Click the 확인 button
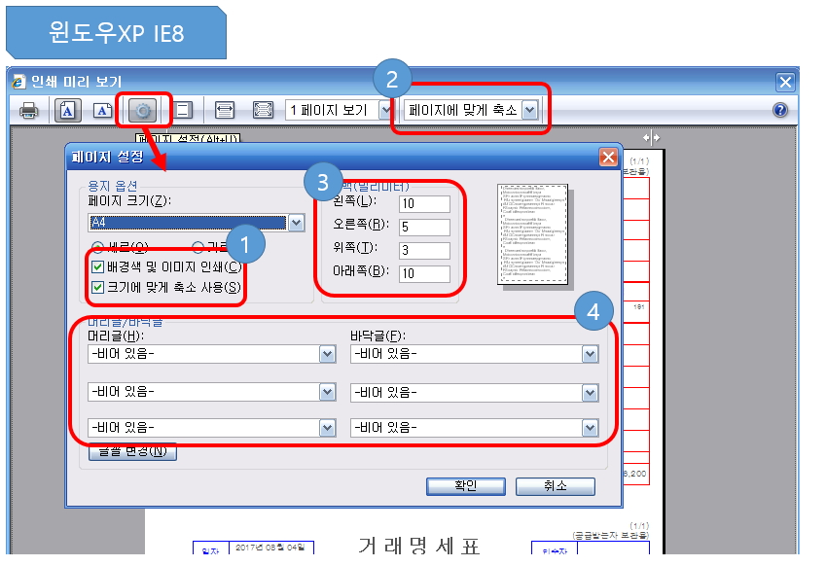Viewport: 827px width, 566px height. [466, 486]
